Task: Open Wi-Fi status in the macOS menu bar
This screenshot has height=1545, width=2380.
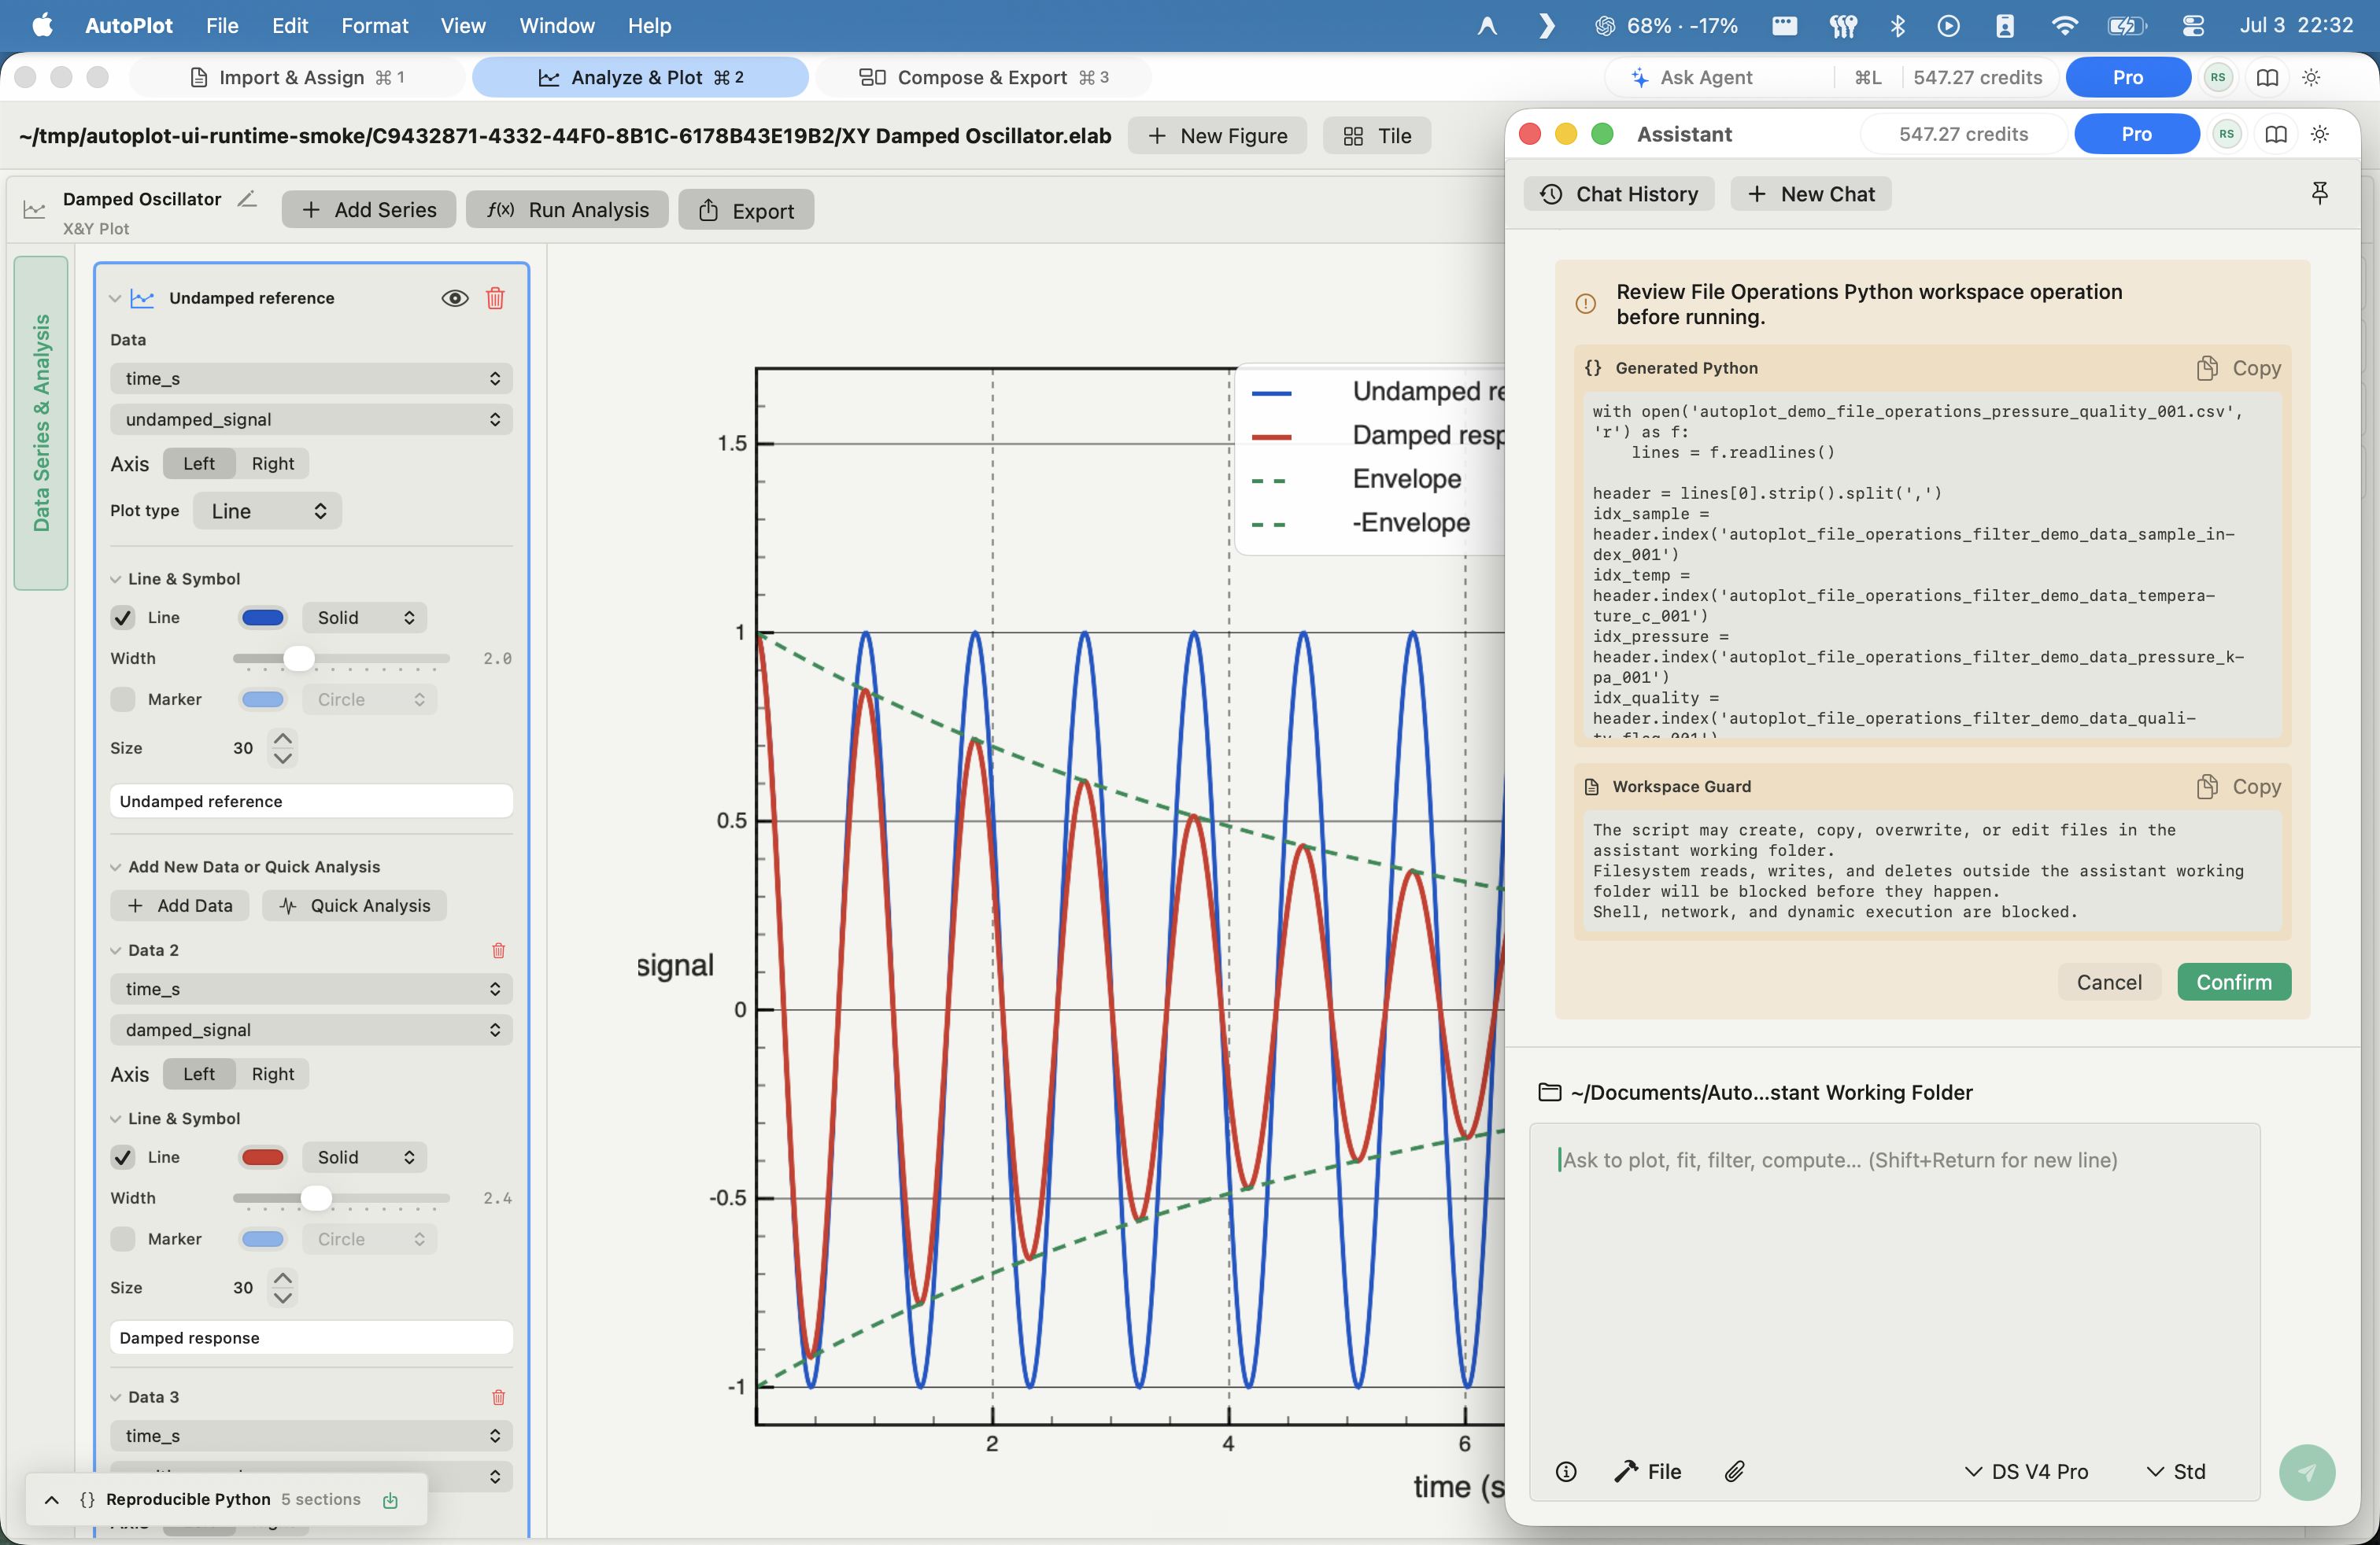Action: [x=2063, y=25]
